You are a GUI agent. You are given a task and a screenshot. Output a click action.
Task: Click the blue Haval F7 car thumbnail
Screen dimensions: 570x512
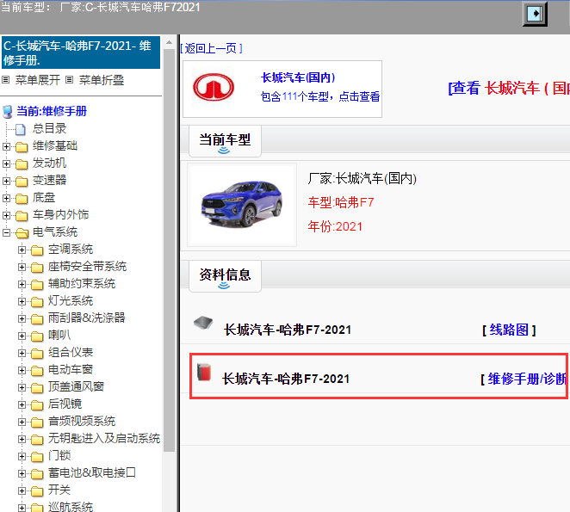tap(242, 205)
